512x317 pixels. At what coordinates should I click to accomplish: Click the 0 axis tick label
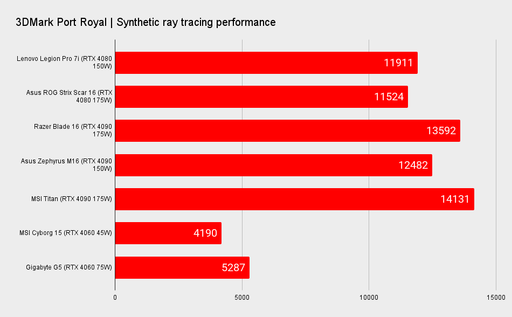(x=115, y=298)
